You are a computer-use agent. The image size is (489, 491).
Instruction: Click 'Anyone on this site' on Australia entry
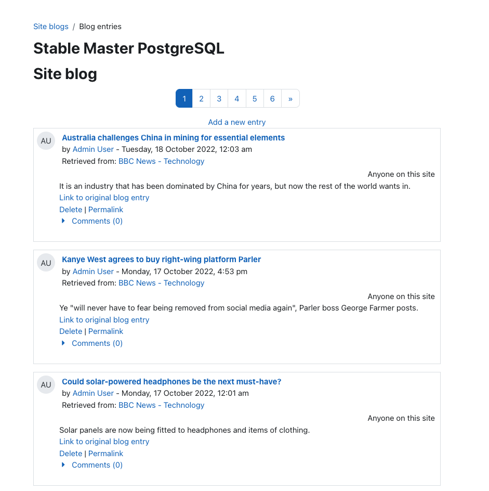[401, 174]
